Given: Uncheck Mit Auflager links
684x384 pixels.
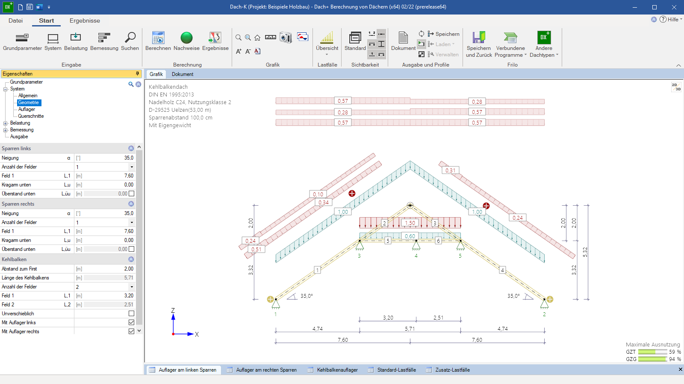Looking at the screenshot, I should [131, 323].
